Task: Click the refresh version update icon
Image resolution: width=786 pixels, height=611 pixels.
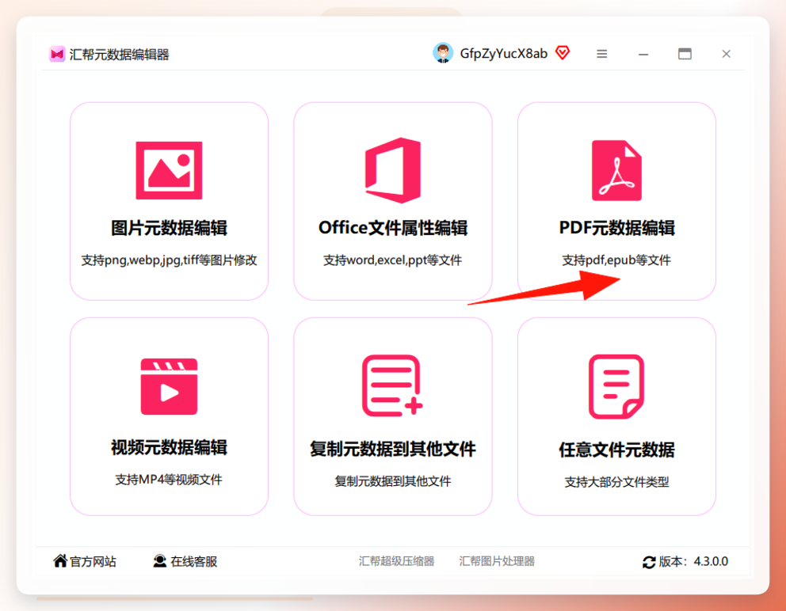Action: [x=649, y=562]
